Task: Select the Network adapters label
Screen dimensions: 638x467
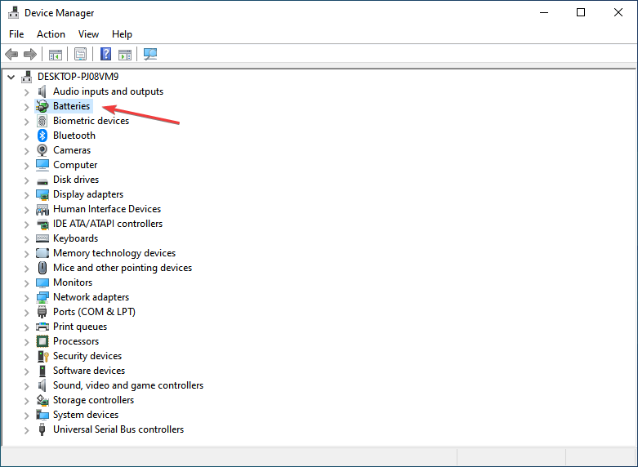Action: point(91,297)
